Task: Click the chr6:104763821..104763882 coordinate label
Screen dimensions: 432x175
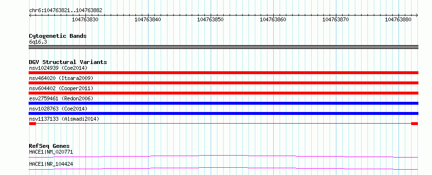Action: pos(66,11)
